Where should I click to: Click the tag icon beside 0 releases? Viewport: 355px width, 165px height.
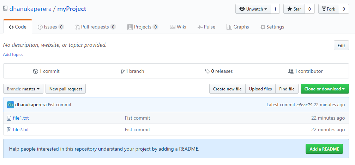(207, 71)
